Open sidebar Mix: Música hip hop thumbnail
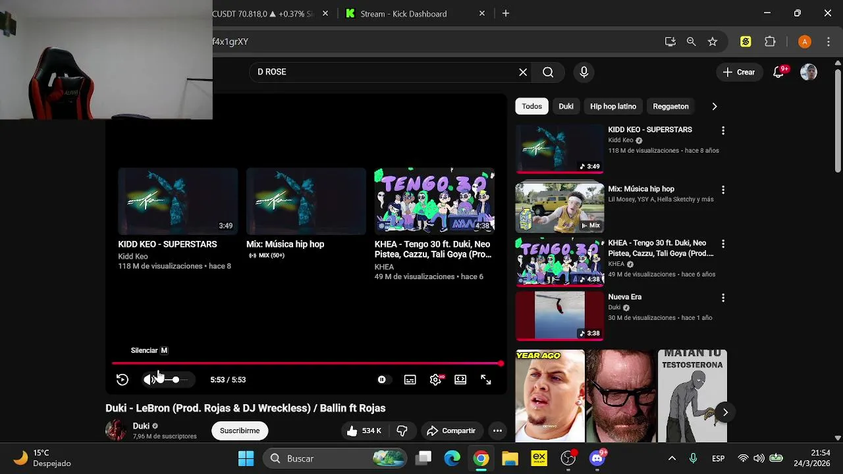Viewport: 843px width, 474px height. click(560, 208)
